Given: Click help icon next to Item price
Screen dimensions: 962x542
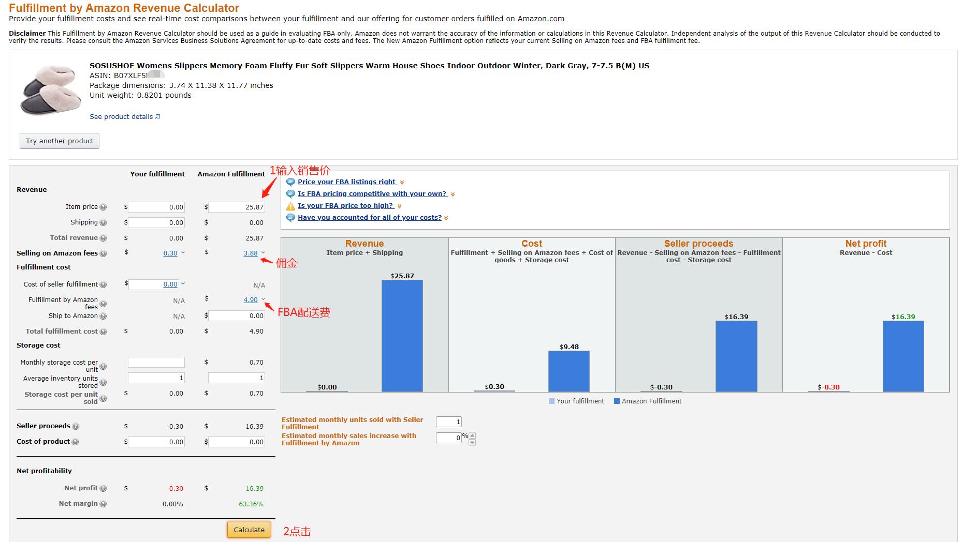Looking at the screenshot, I should click(103, 207).
